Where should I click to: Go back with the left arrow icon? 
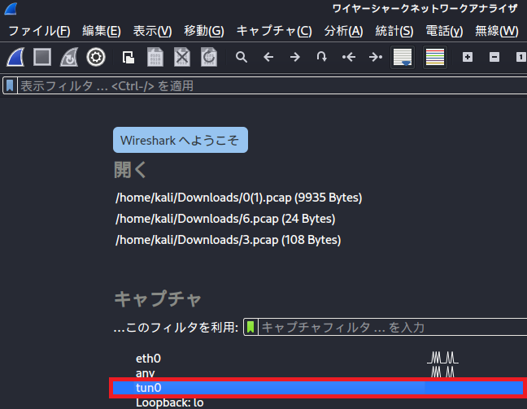pos(268,57)
